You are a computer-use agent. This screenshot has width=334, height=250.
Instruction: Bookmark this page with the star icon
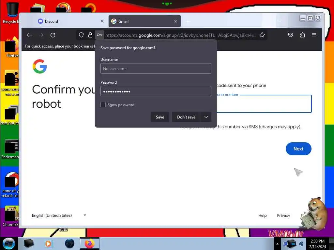click(x=262, y=35)
